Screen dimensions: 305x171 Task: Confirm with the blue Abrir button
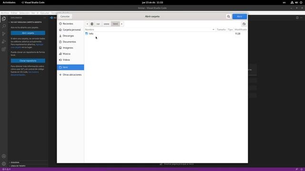239,17
